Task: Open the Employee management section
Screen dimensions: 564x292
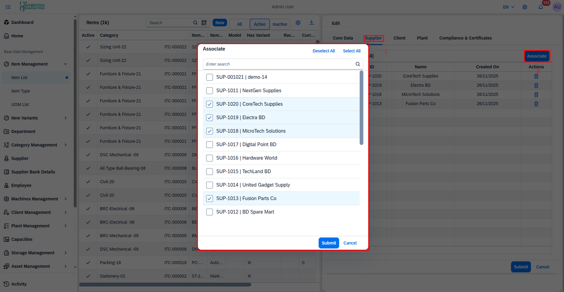Action: 21,185
